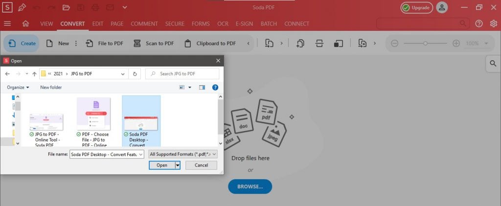Open the Home icon in ribbon
Image resolution: width=501 pixels, height=206 pixels.
25,23
